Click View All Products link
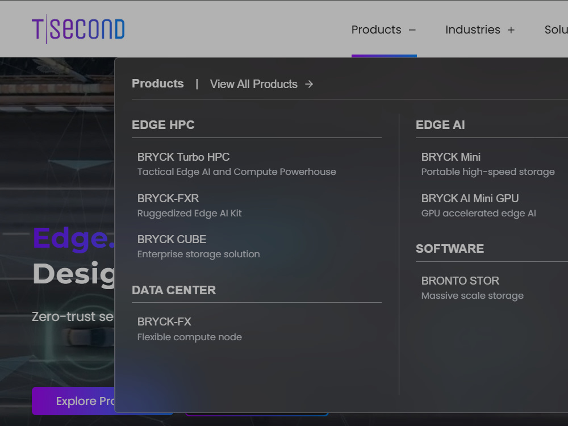 (253, 84)
